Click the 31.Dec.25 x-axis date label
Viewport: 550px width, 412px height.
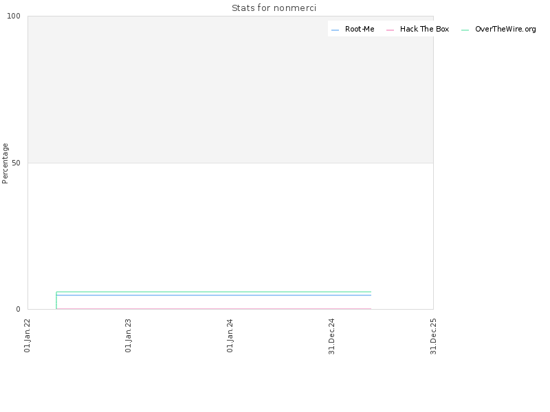point(433,336)
